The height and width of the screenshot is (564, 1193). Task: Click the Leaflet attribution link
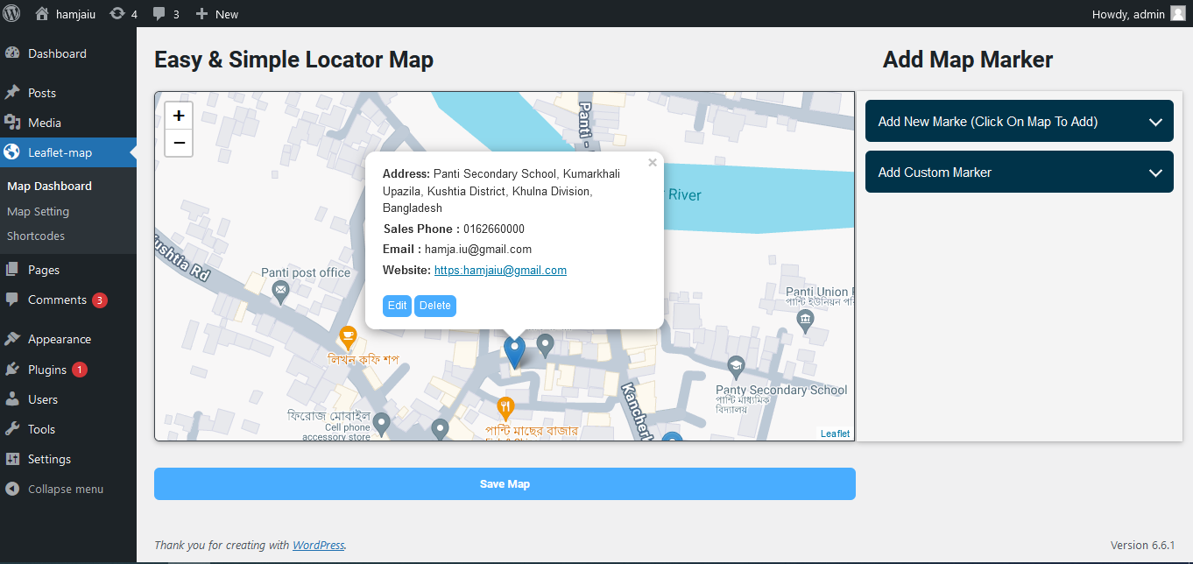835,434
